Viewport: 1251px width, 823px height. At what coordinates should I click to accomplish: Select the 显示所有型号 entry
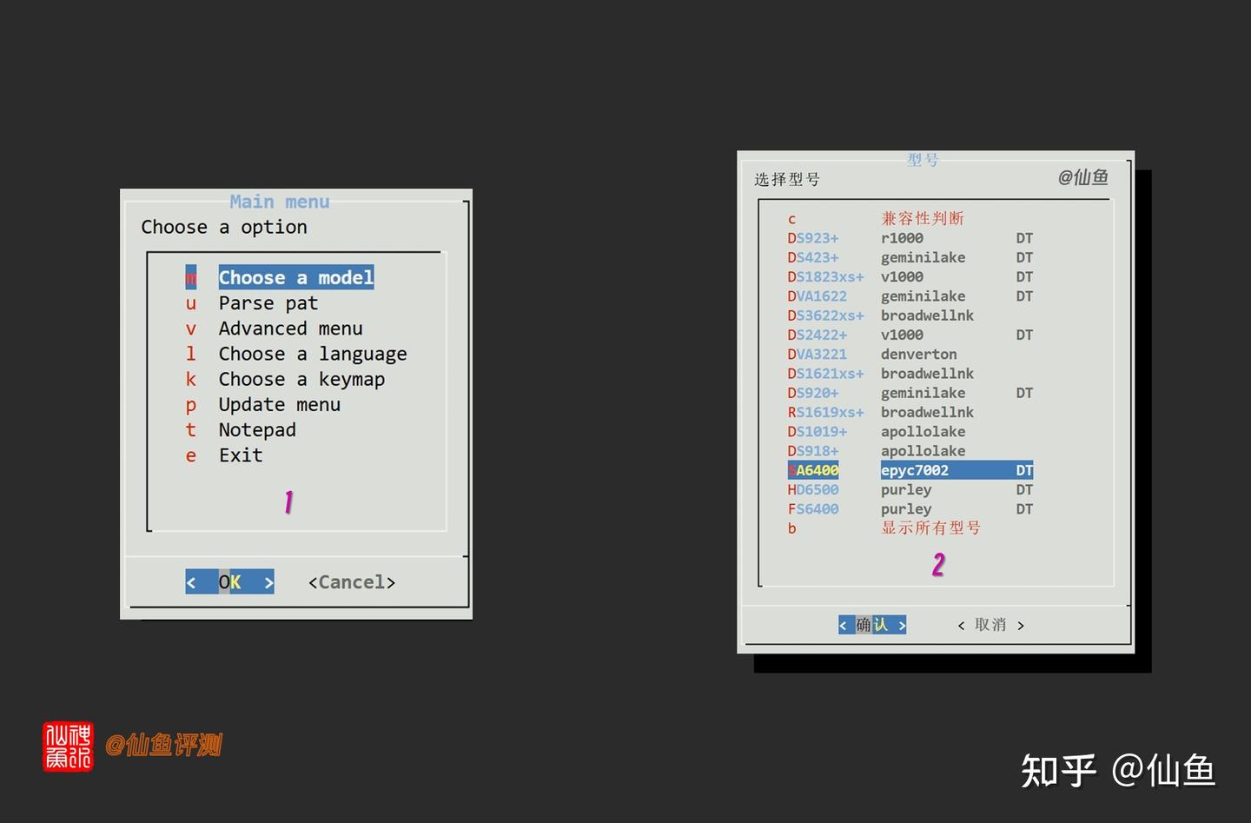point(884,528)
